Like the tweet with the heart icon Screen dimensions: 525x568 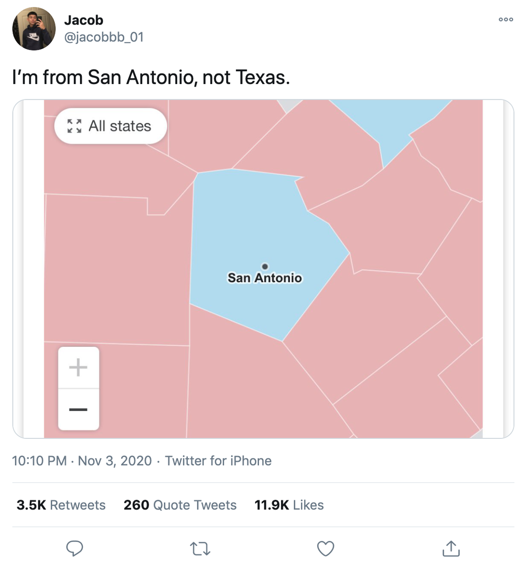[x=325, y=548]
